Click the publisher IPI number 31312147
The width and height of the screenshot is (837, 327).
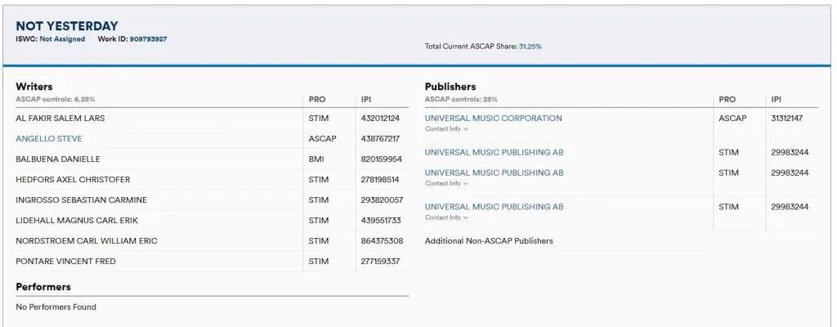787,118
